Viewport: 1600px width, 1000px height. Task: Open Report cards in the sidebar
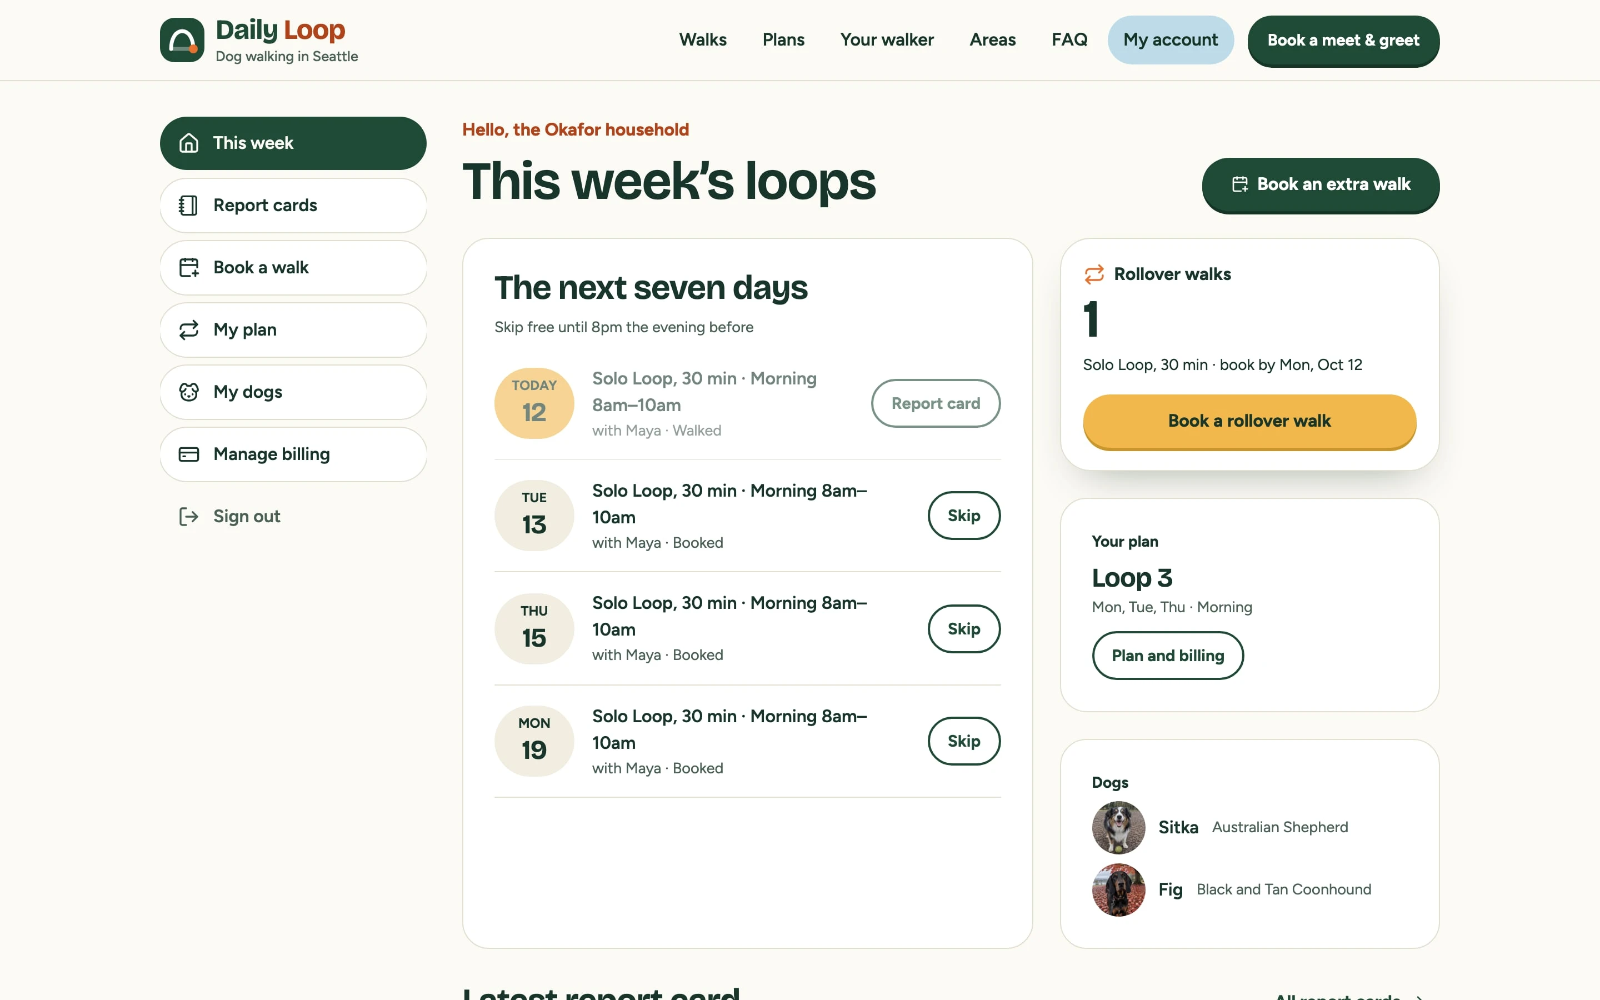pos(293,205)
